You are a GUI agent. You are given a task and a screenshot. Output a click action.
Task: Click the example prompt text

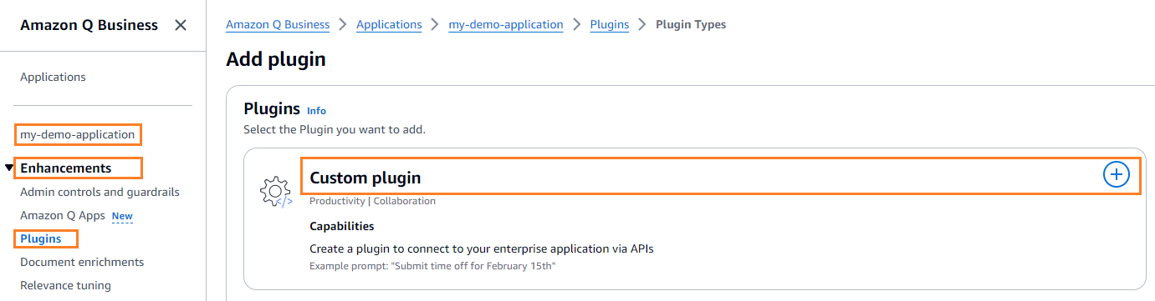click(x=432, y=266)
